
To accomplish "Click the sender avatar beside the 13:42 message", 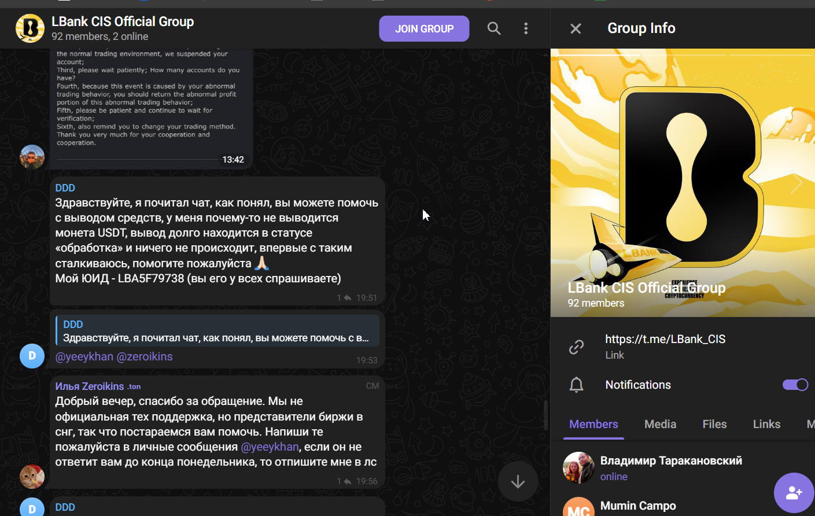I will click(32, 157).
